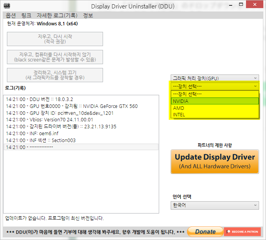Click the 언어 선택 label

(x=182, y=197)
